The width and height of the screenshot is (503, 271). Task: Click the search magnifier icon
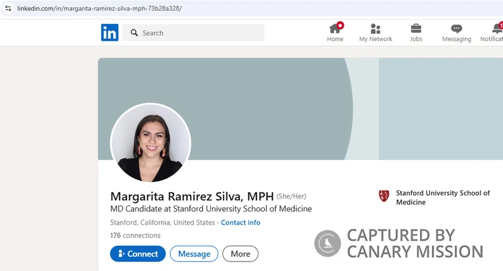coord(135,33)
